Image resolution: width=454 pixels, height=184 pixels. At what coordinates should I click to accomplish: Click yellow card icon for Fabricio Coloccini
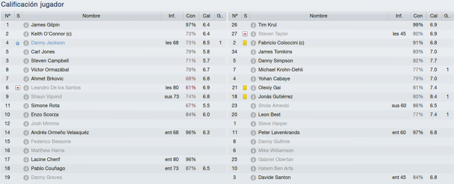click(245, 43)
